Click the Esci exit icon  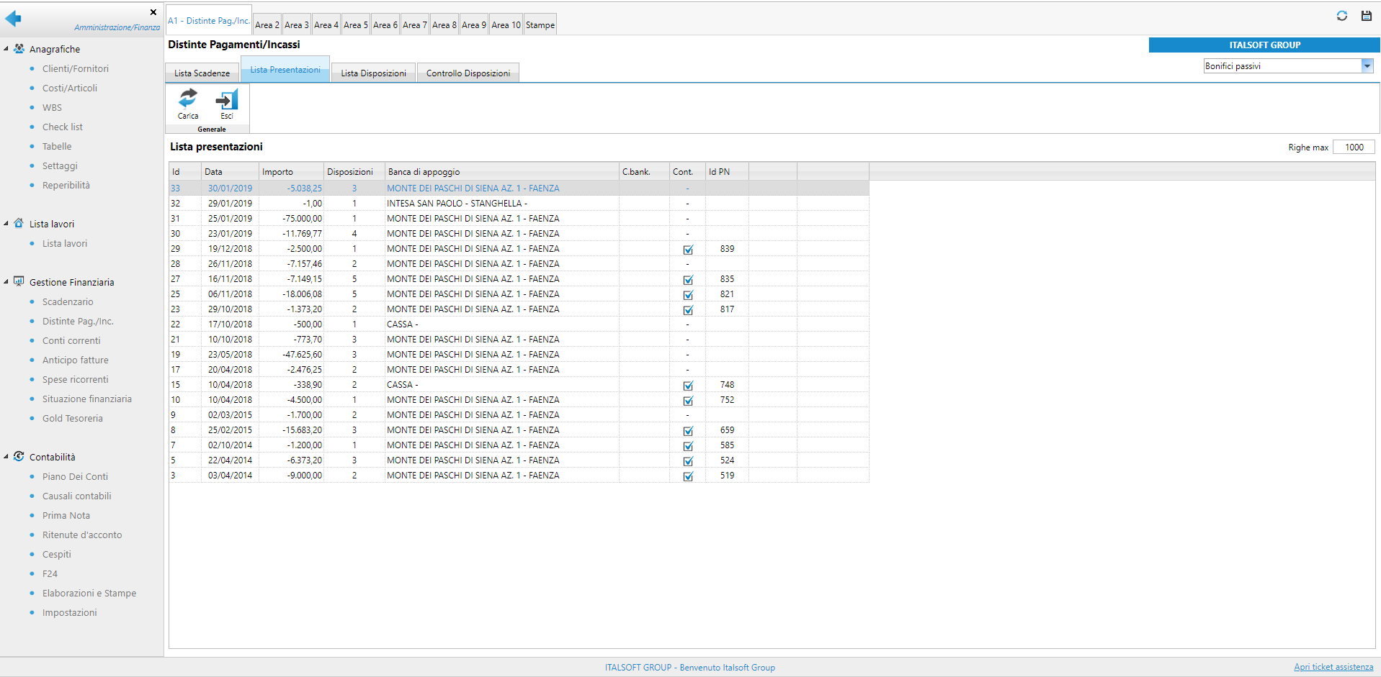pyautogui.click(x=227, y=100)
